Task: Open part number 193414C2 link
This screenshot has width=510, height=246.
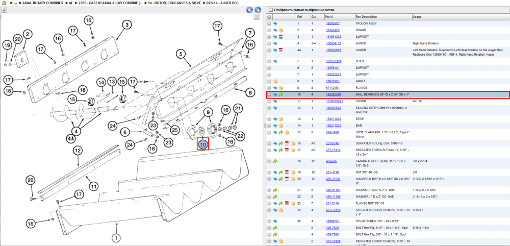Action: tap(333, 30)
